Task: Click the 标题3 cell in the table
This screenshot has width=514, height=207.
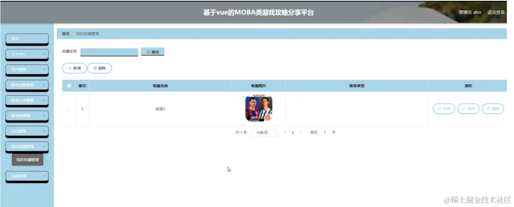Action: 160,109
